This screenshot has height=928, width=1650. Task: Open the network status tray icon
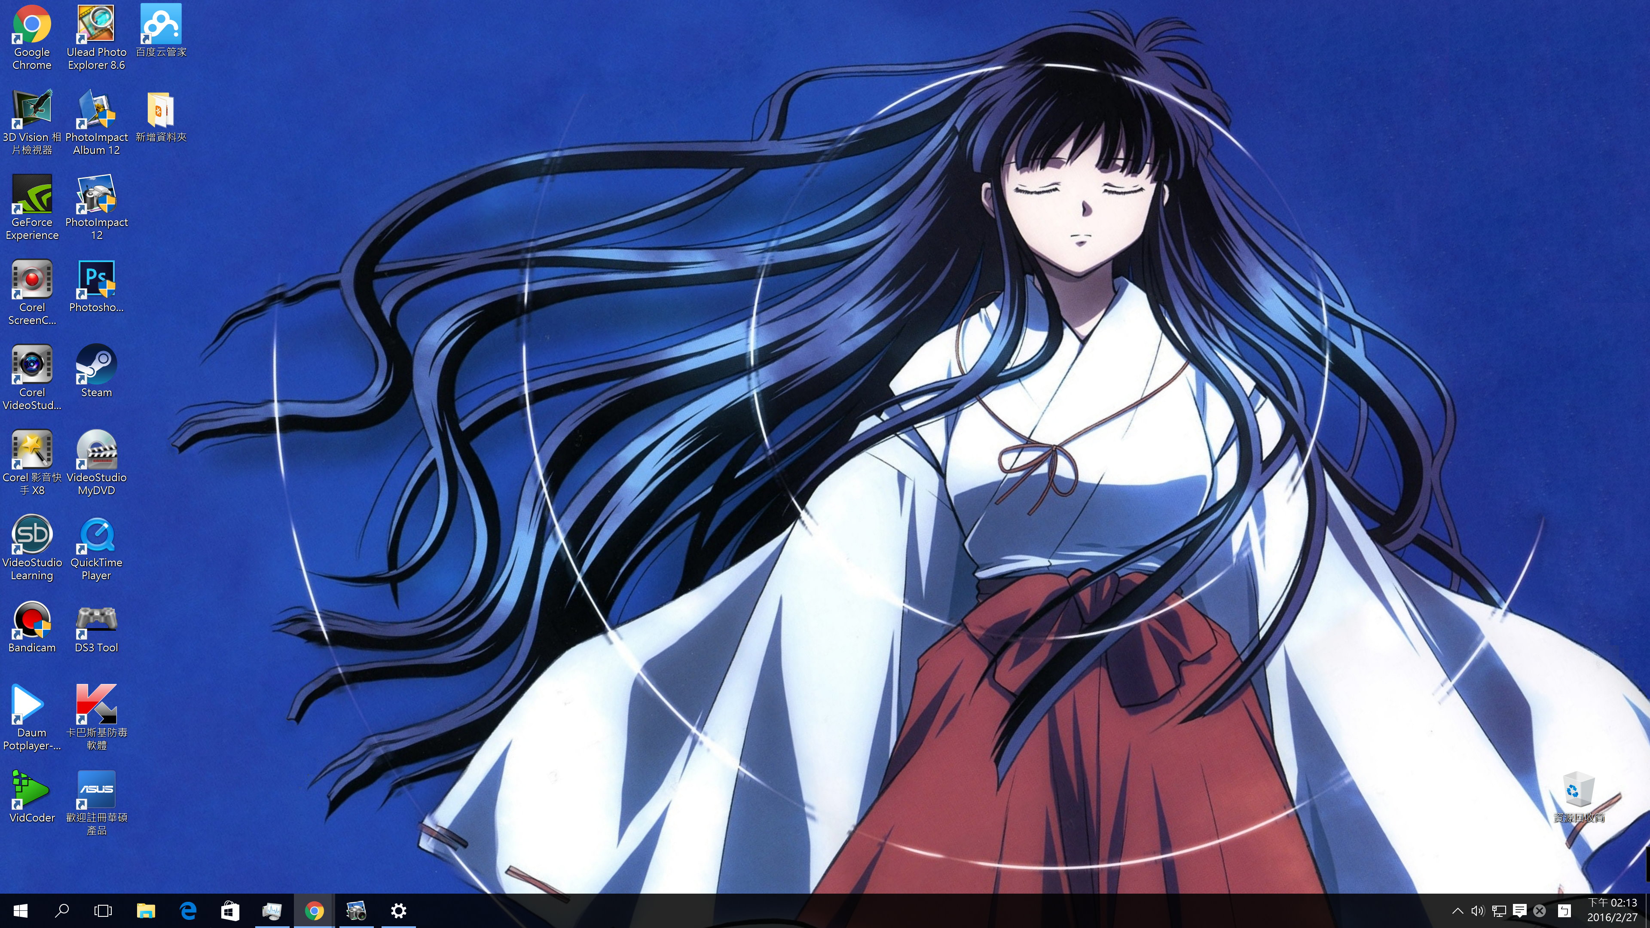click(x=1499, y=911)
